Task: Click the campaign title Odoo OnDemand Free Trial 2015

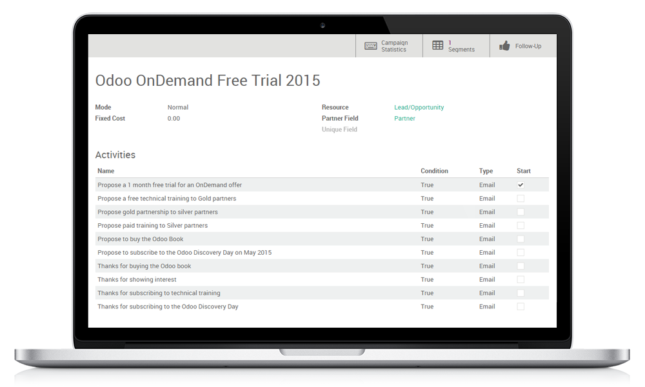Action: (208, 81)
